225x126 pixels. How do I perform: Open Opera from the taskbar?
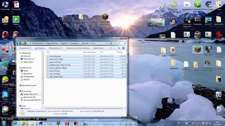click(67, 123)
